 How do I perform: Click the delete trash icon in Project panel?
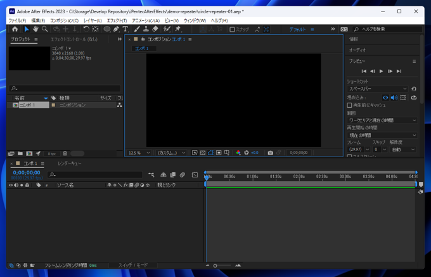(65, 153)
